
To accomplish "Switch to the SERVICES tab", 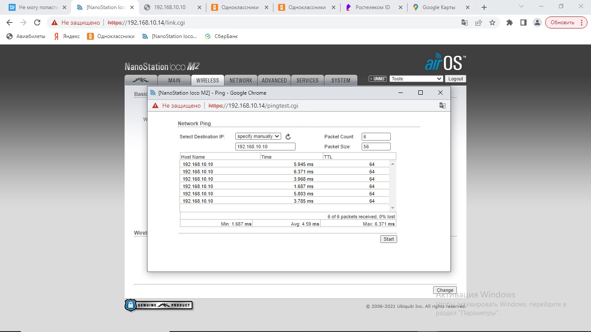I will tap(308, 80).
